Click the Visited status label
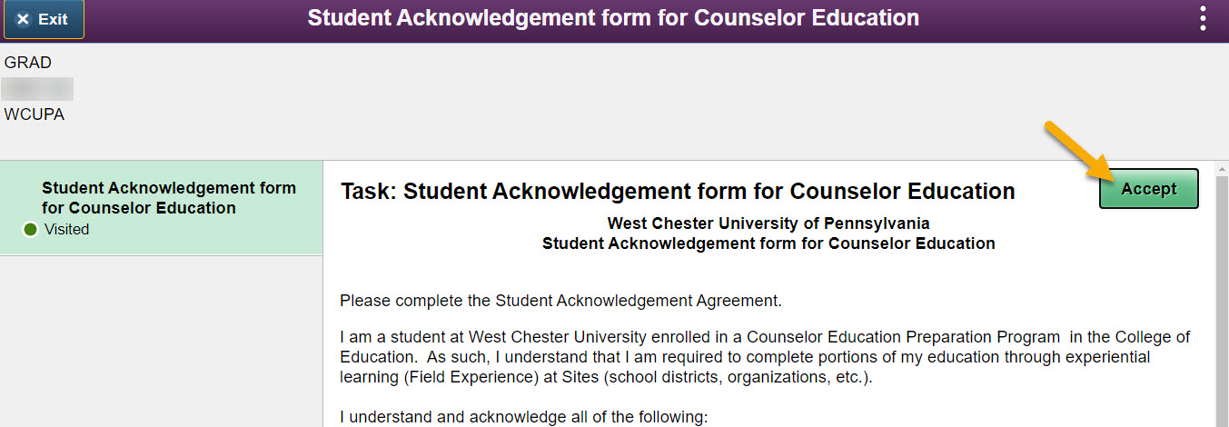This screenshot has height=427, width=1229. (x=66, y=230)
